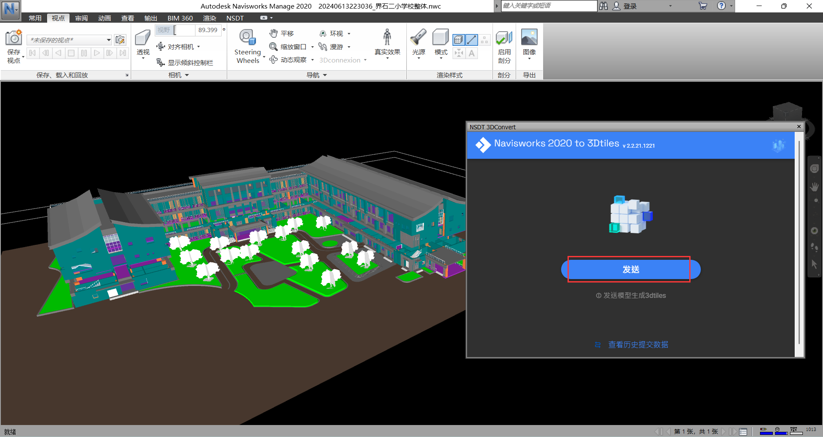Click the ViewCube in the scene corner
This screenshot has height=437, width=823.
[x=788, y=112]
